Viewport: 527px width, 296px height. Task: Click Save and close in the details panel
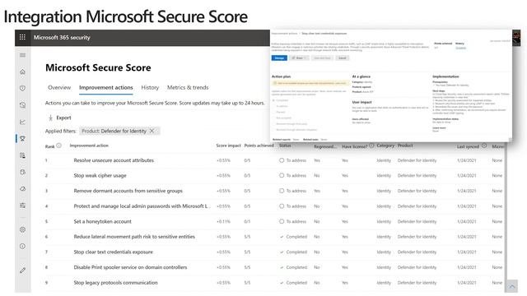[322, 58]
